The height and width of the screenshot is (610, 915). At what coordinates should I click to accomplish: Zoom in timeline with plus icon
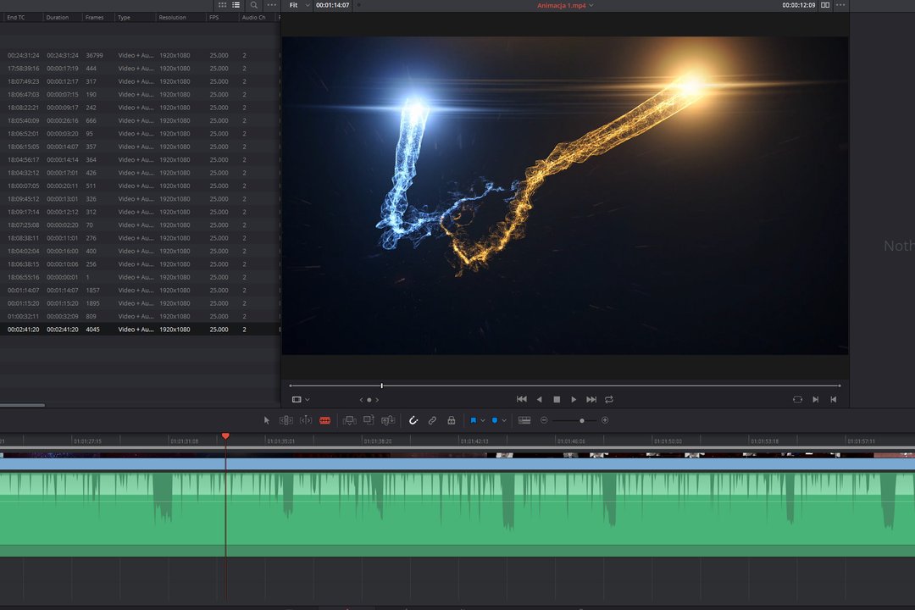tap(605, 420)
